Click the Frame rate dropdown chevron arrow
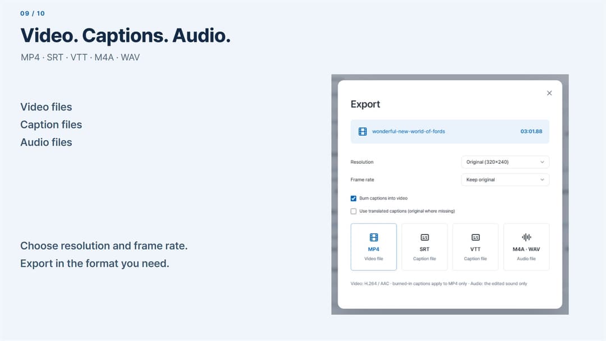 coord(542,179)
